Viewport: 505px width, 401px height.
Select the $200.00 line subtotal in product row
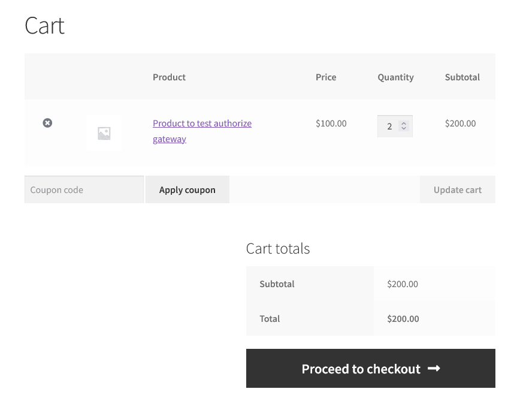[460, 123]
